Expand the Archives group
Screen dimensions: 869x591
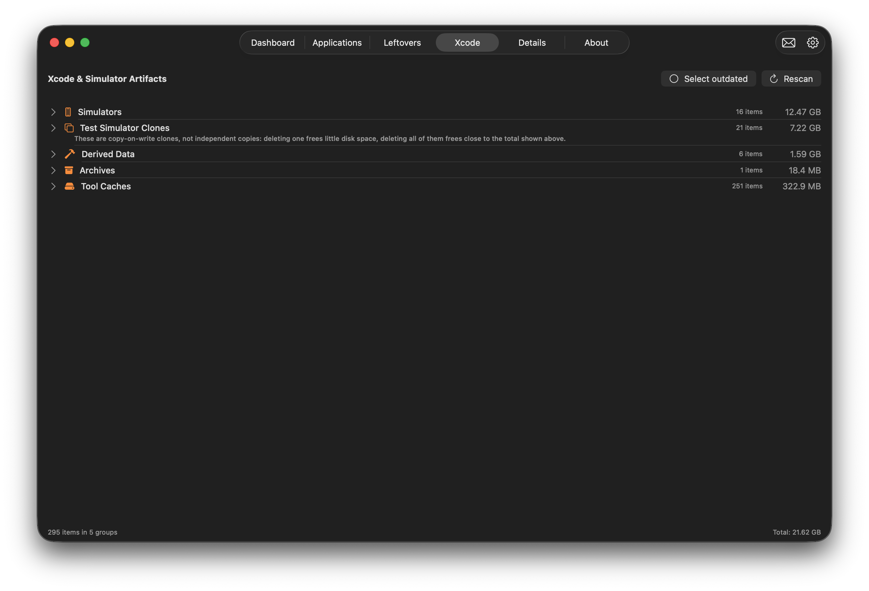(x=53, y=170)
